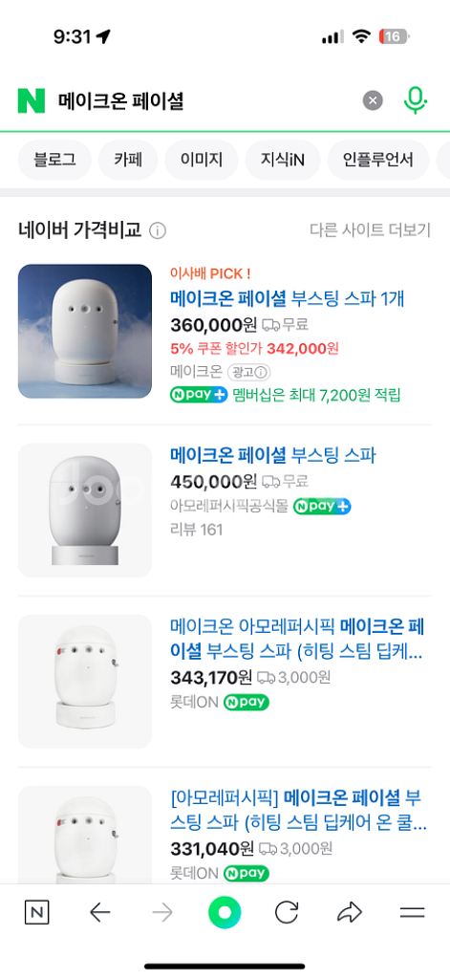The height and width of the screenshot is (979, 450).
Task: Select the 이미지 tab
Action: point(202,160)
